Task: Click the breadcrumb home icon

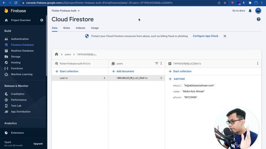Action: click(57, 54)
